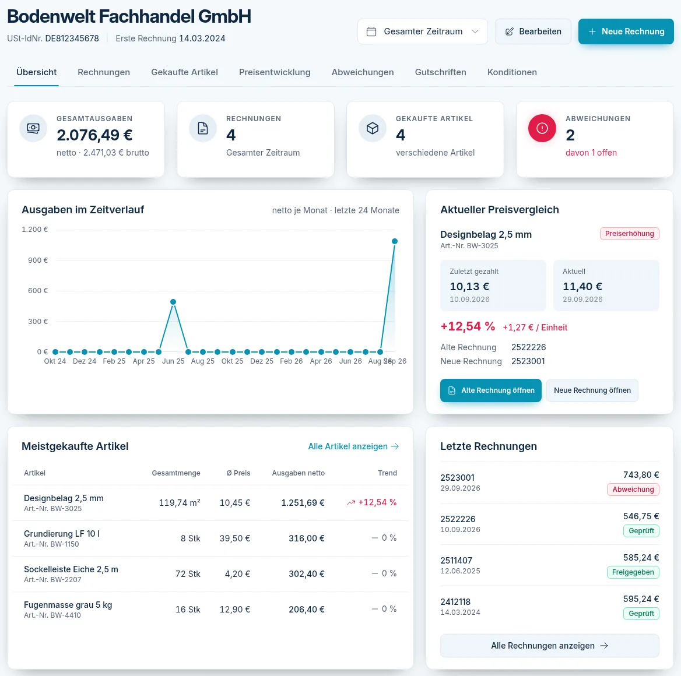Click the rising trend icon for Designbelag
681x676 pixels.
pyautogui.click(x=351, y=503)
